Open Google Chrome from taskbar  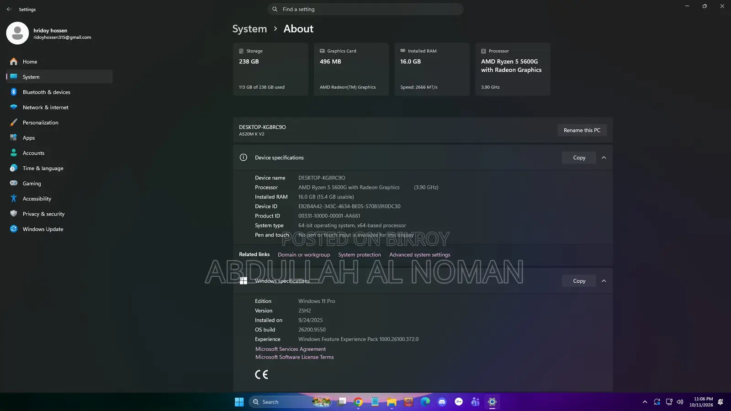pyautogui.click(x=359, y=402)
